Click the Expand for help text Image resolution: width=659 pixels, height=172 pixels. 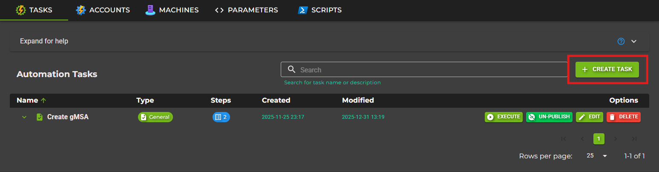tap(44, 41)
